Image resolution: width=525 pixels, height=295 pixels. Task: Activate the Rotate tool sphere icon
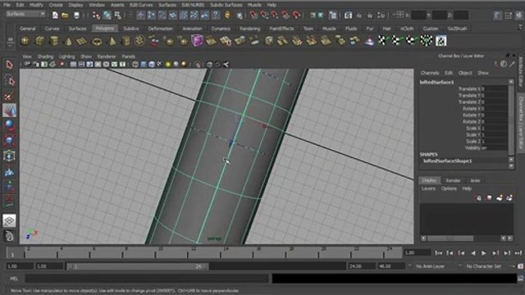pyautogui.click(x=9, y=125)
